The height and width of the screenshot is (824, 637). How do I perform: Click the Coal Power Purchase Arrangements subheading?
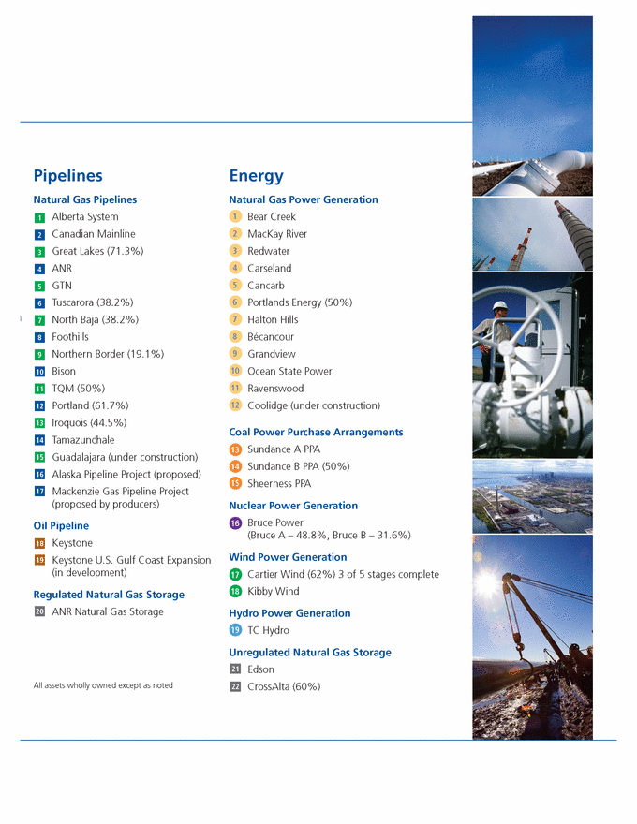click(x=316, y=432)
